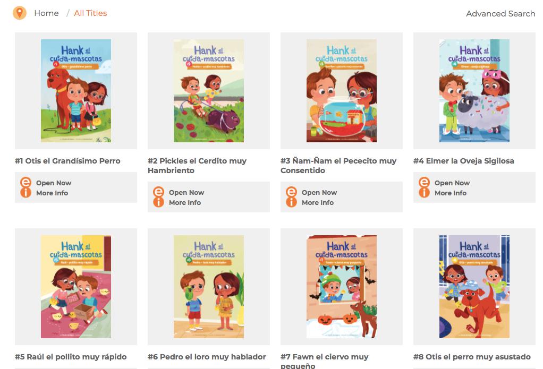543x369 pixels.
Task: Open the Otis el Grandísimo Perro cover
Action: [x=76, y=91]
